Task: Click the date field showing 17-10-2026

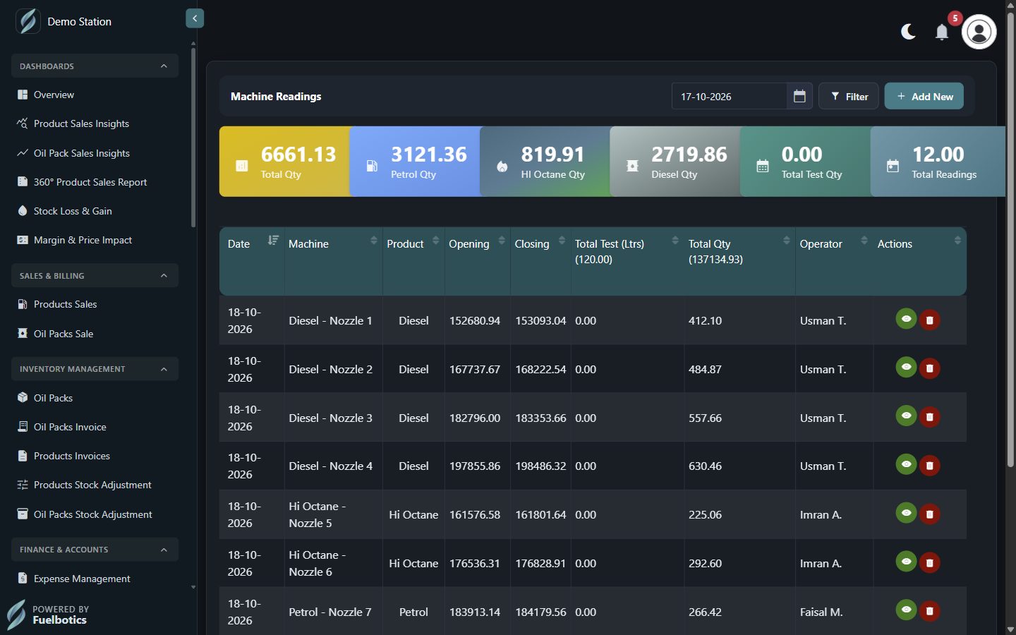Action: (x=730, y=96)
